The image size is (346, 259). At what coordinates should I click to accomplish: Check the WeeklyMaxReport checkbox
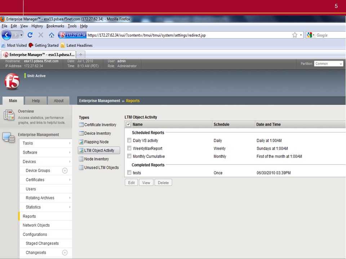click(x=129, y=148)
